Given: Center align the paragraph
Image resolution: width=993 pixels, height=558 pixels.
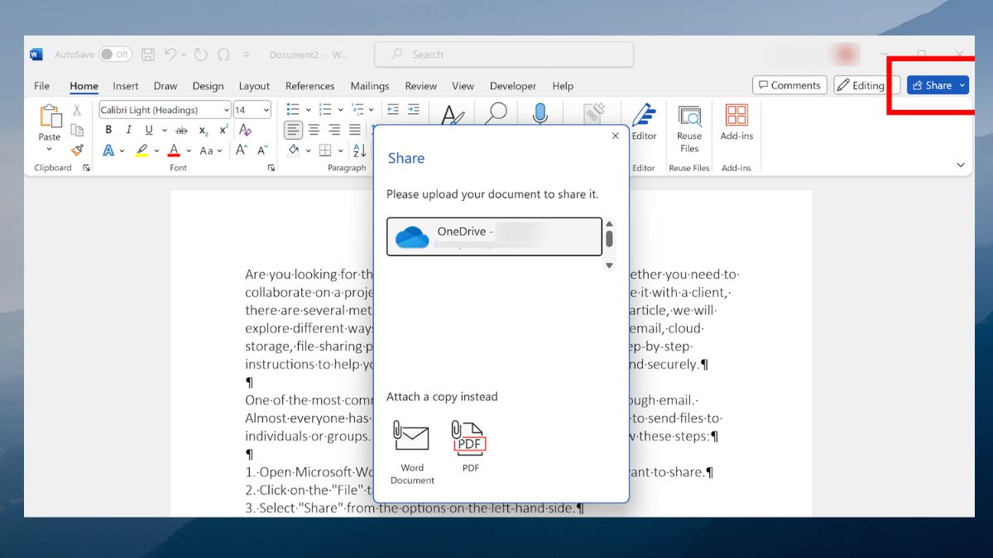Looking at the screenshot, I should [x=314, y=130].
